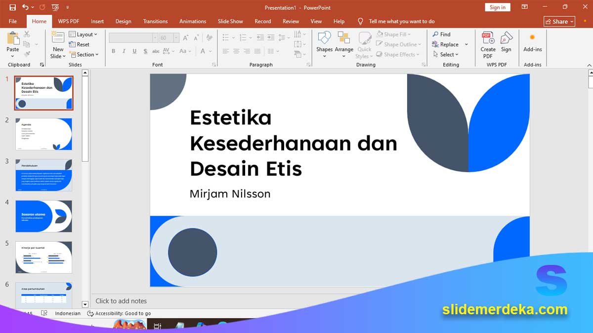Open the Numbering dropdown
Image resolution: width=593 pixels, height=333 pixels.
(250, 37)
